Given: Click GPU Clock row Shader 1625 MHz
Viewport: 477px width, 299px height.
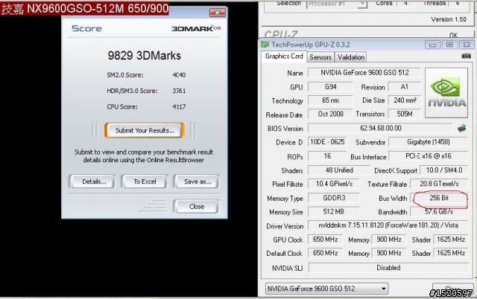Looking at the screenshot, I should (451, 239).
